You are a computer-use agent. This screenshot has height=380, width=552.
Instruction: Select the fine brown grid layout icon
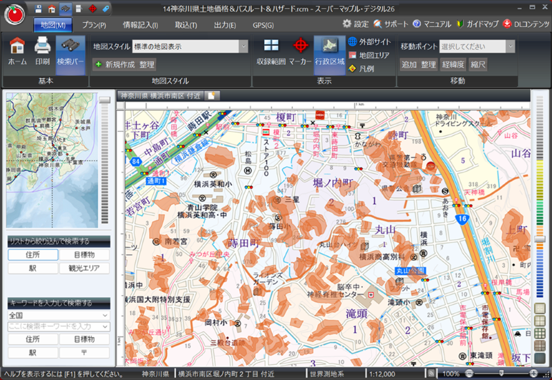click(x=540, y=346)
